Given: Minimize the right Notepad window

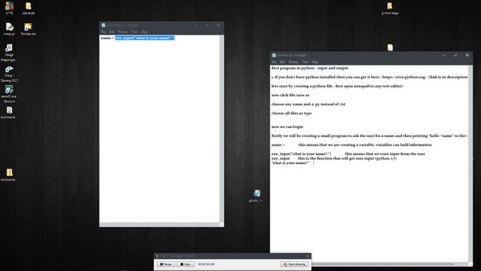Looking at the screenshot, I should (444, 55).
